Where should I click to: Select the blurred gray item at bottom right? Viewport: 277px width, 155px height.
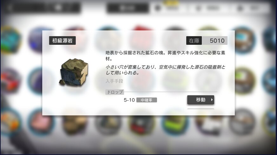242,122
